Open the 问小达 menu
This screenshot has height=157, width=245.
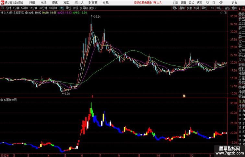(x=79, y=3)
